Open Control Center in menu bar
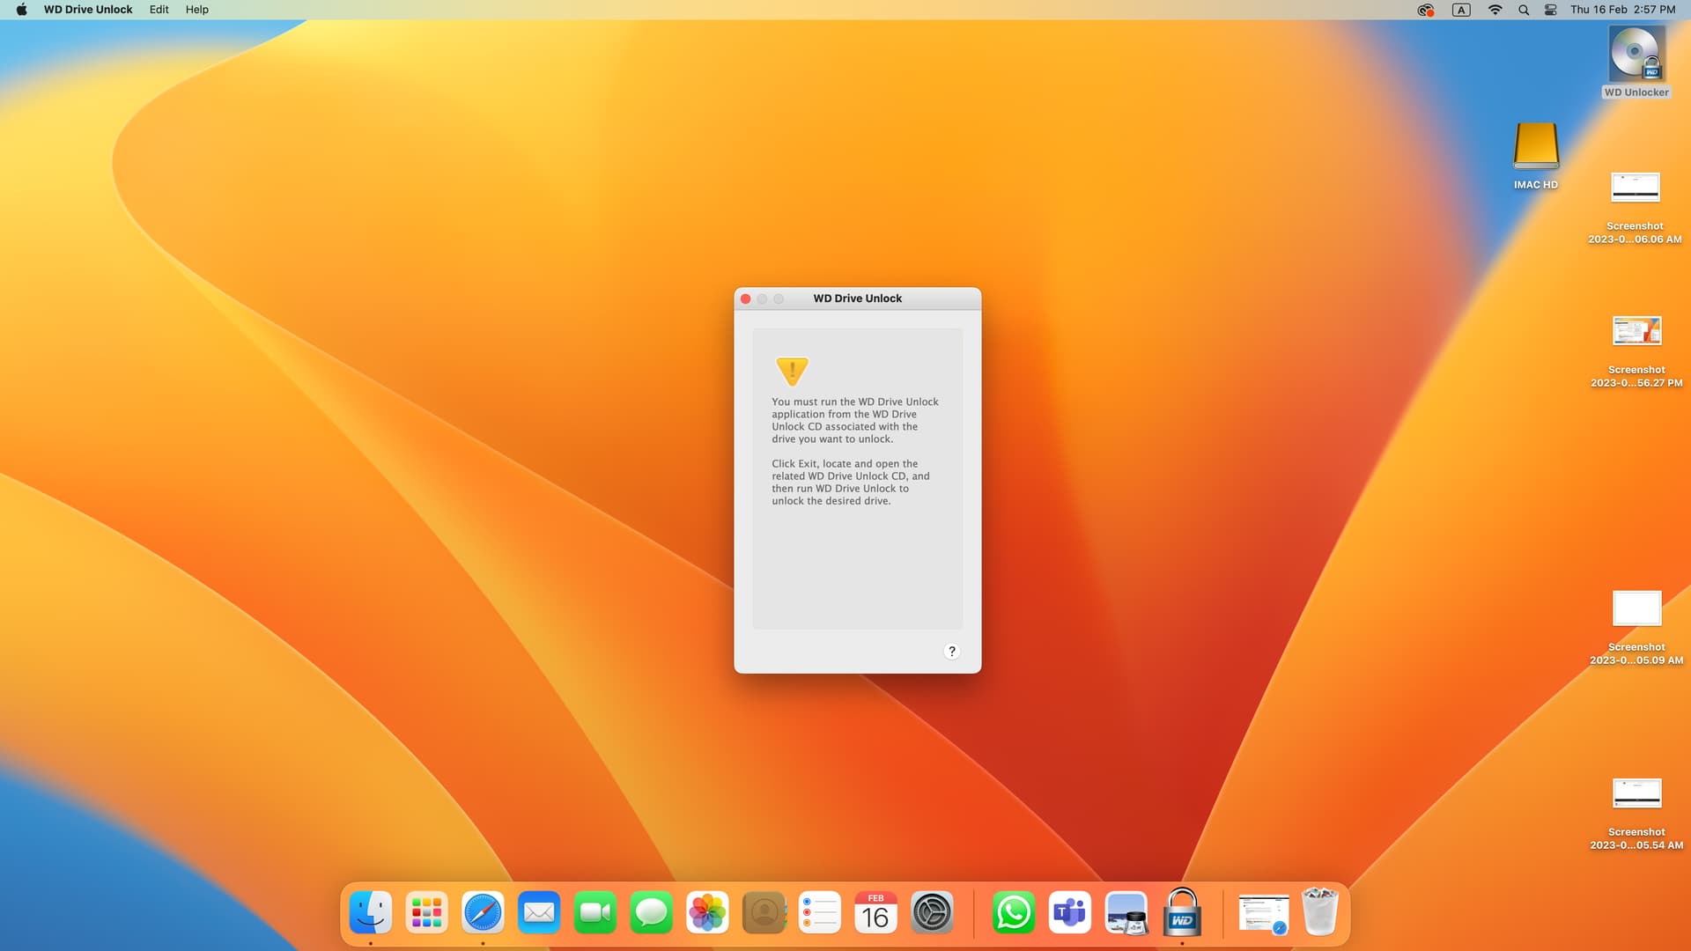Screen dimensions: 1691x951 click(x=1550, y=10)
